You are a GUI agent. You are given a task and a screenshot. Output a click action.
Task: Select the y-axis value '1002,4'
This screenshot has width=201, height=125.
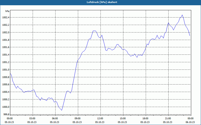point(6,17)
